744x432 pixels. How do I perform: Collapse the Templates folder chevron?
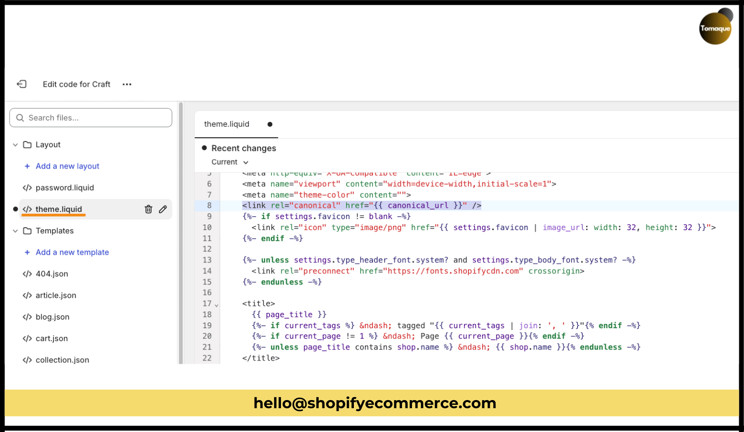[x=15, y=231]
